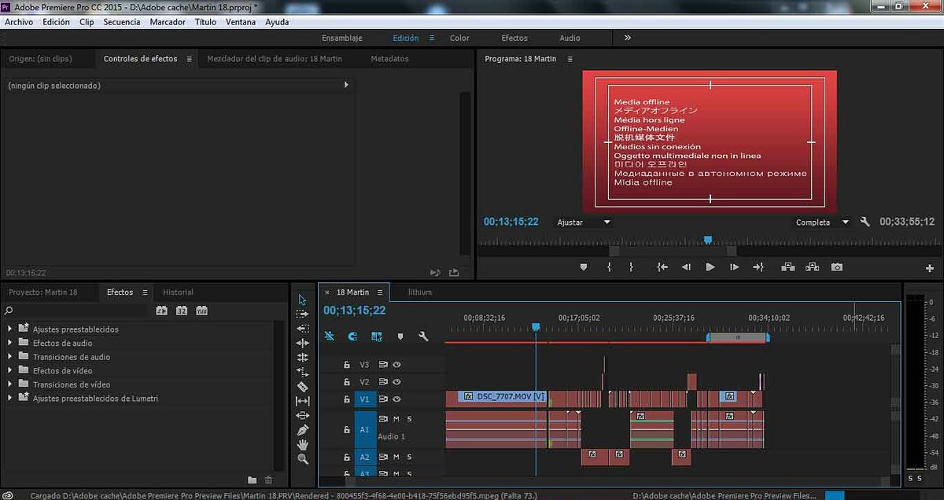Open the Secuencia menu
944x500 pixels.
click(122, 22)
